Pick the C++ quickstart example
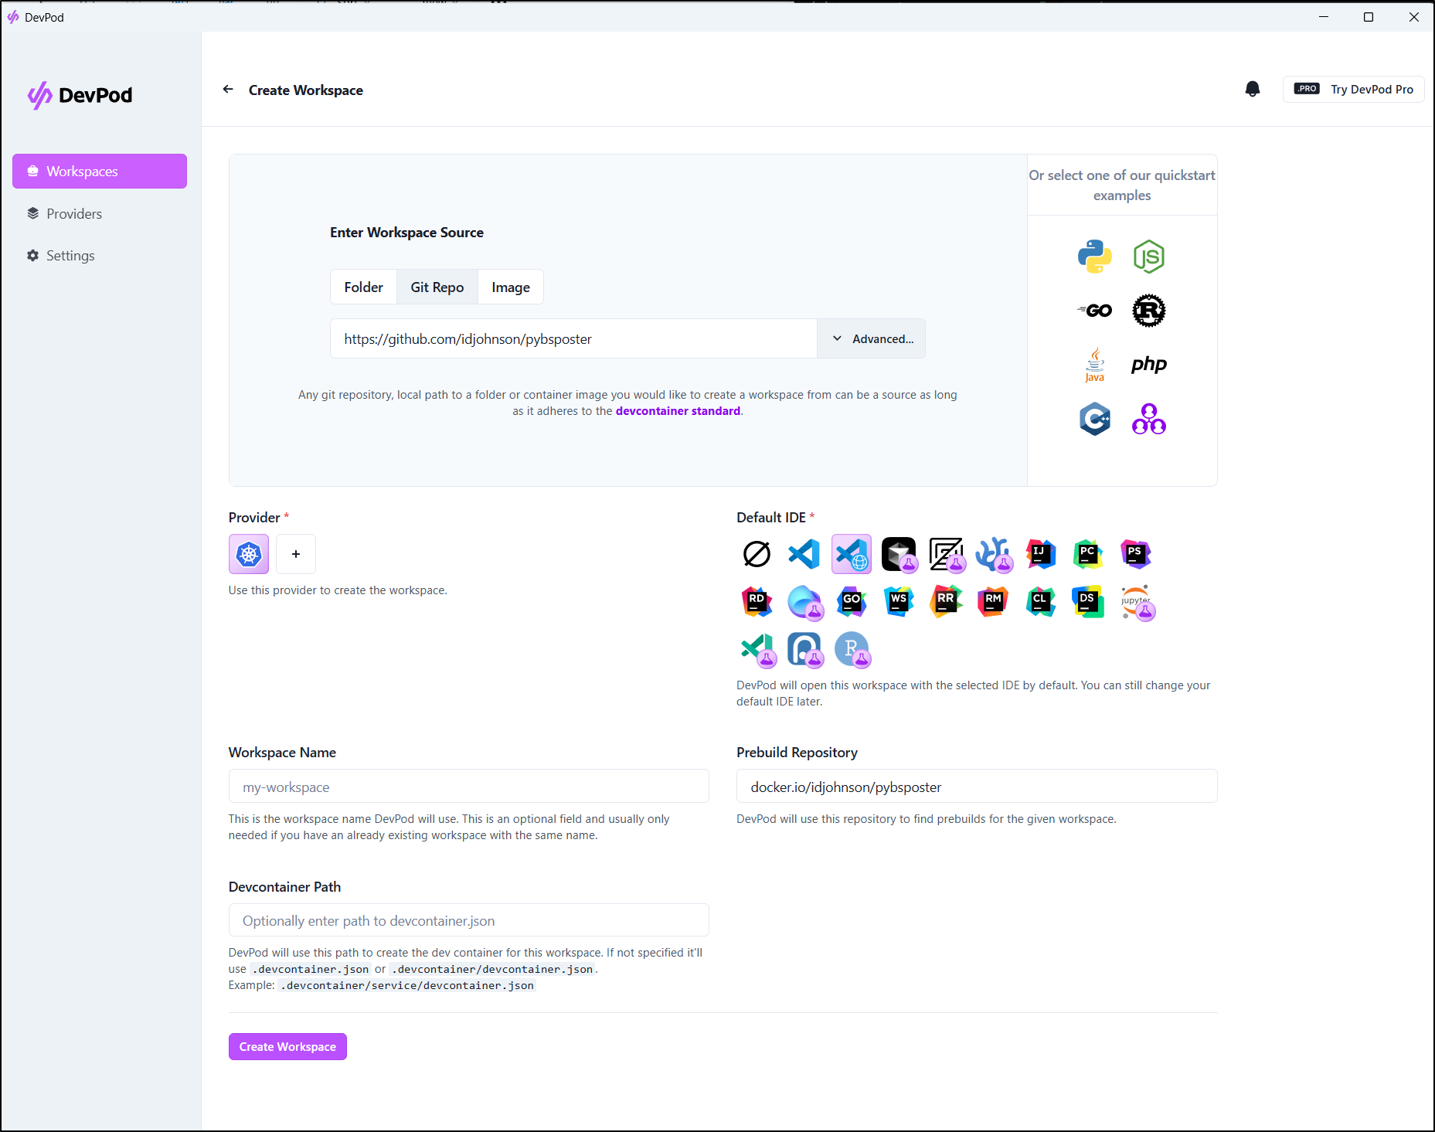Viewport: 1435px width, 1132px height. (x=1095, y=419)
